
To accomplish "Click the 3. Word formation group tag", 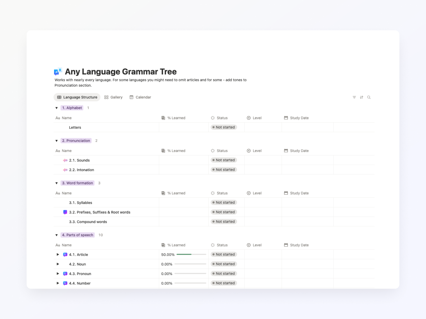I will click(x=77, y=183).
